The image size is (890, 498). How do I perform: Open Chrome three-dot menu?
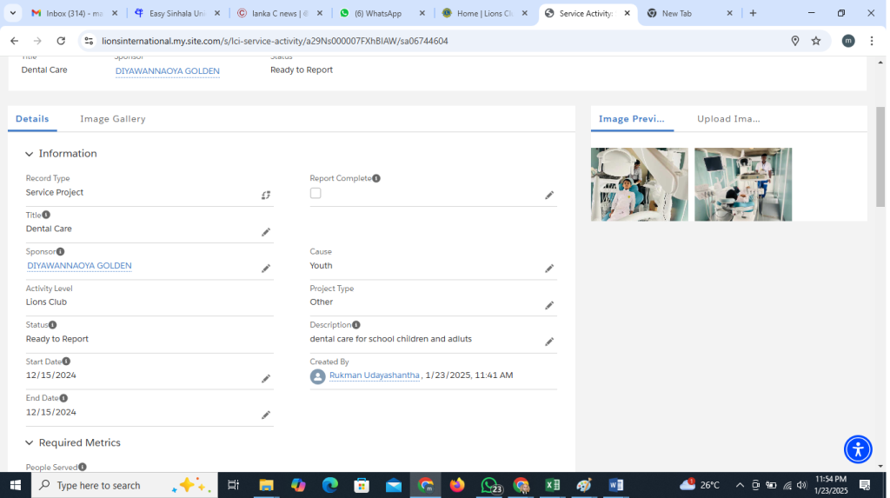click(871, 41)
